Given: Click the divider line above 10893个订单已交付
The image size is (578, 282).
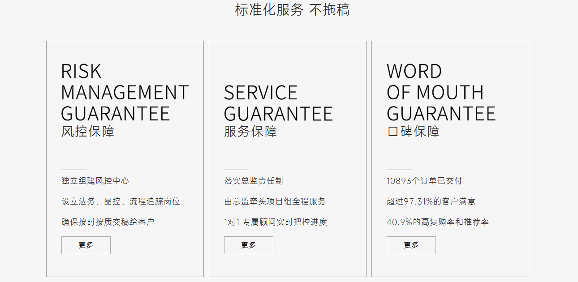Looking at the screenshot, I should (x=399, y=170).
